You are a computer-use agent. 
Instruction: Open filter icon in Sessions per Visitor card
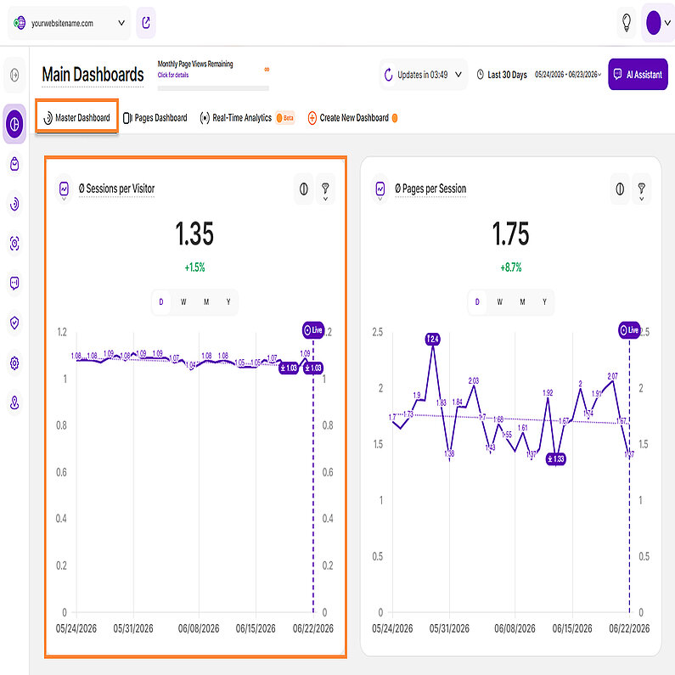[x=325, y=190]
